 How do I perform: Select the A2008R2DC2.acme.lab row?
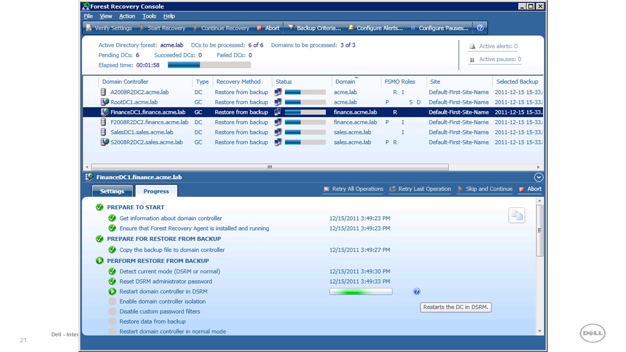click(x=313, y=92)
